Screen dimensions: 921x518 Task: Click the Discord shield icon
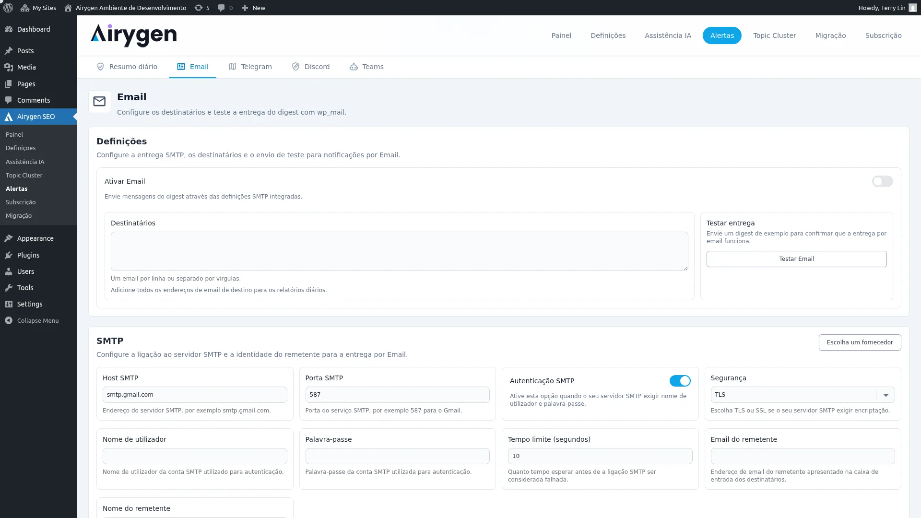coord(296,67)
